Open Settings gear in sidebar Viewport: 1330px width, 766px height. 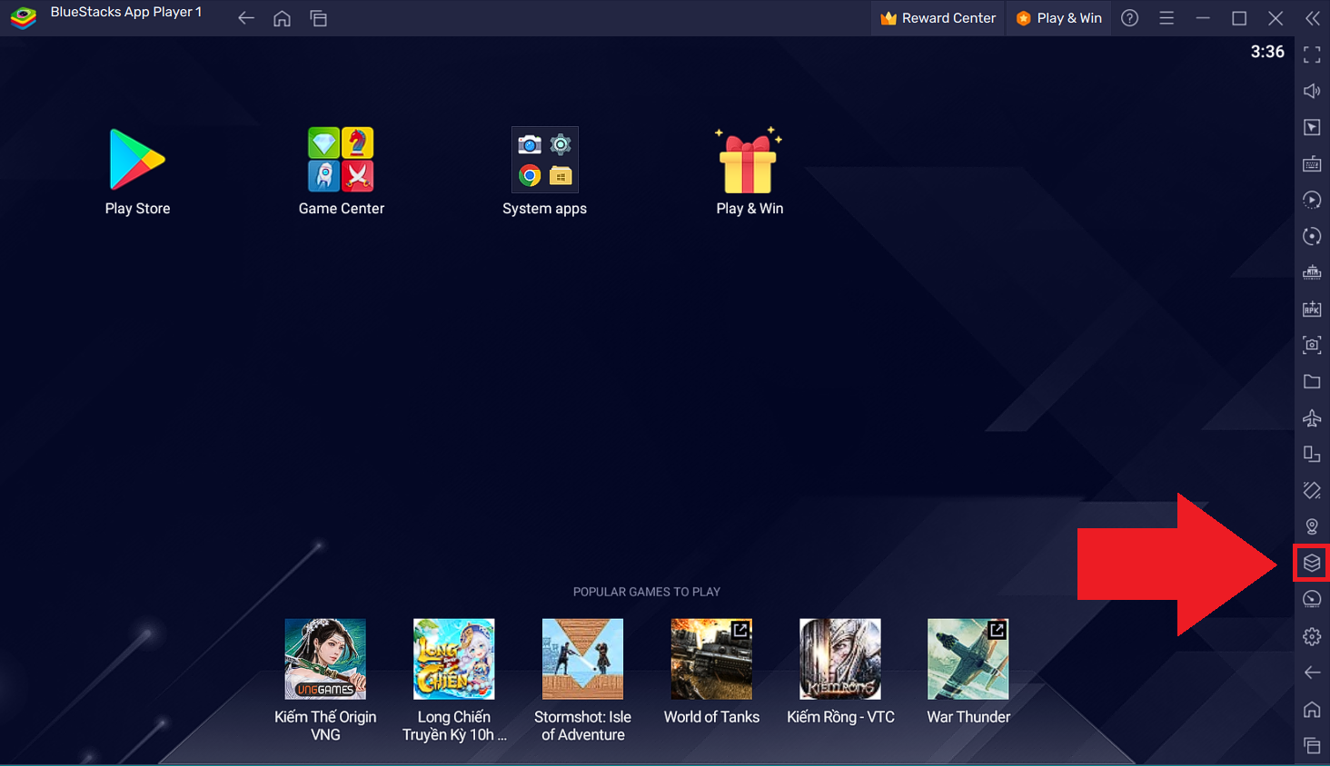coord(1312,636)
